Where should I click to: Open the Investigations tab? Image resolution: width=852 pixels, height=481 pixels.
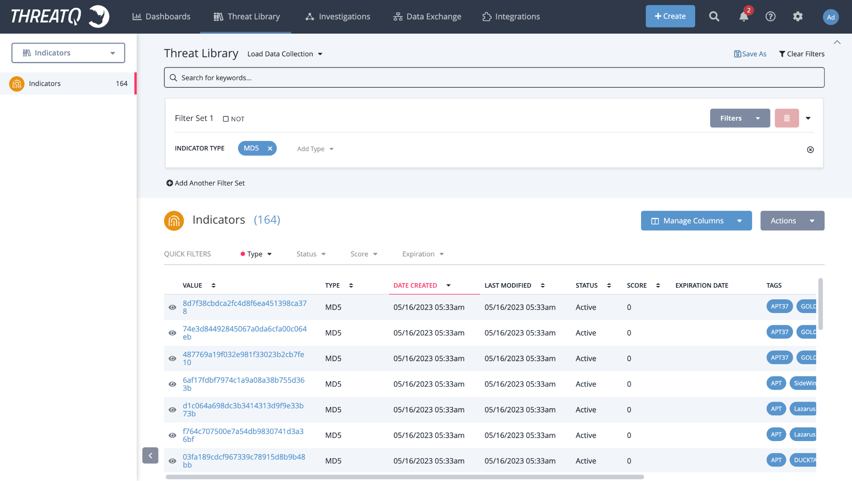(338, 17)
